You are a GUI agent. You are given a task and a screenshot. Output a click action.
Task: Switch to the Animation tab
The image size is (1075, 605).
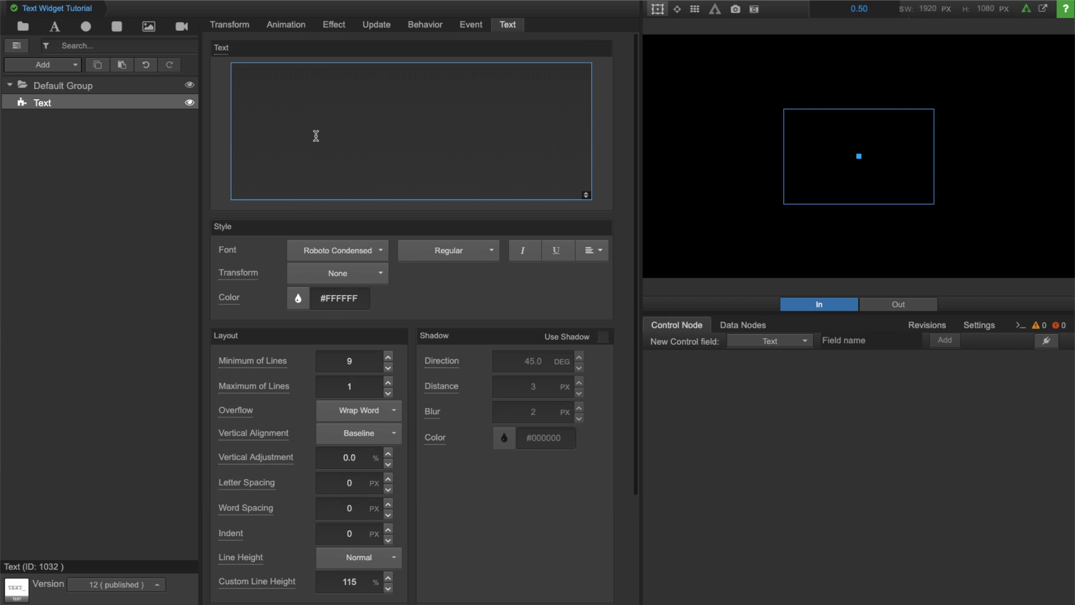pos(286,25)
